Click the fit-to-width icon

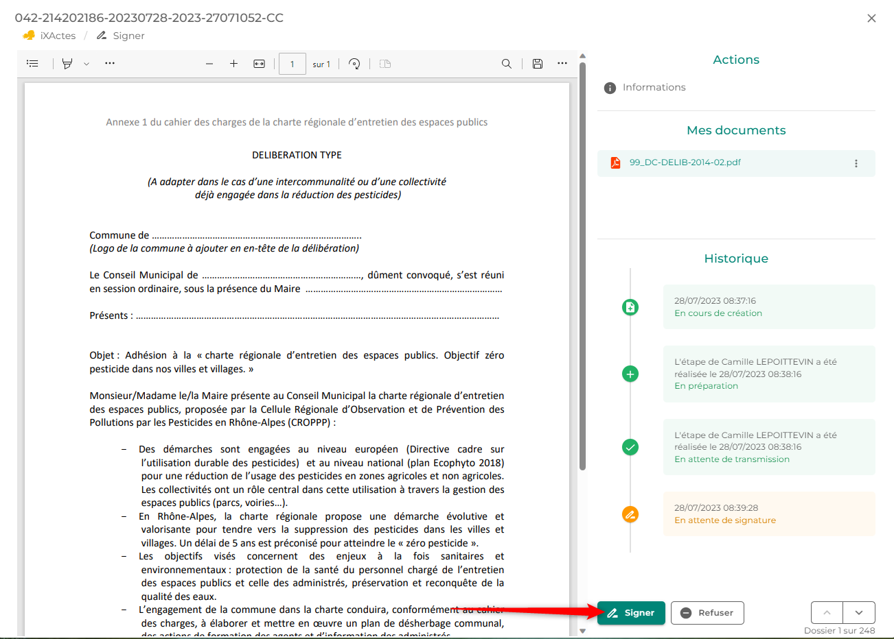[259, 64]
